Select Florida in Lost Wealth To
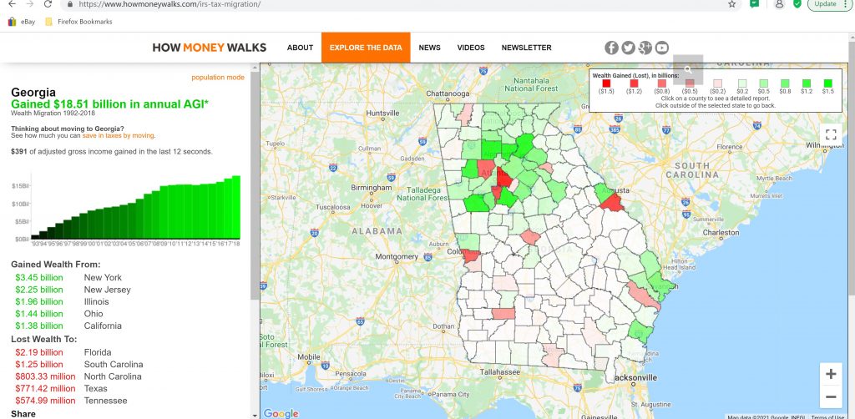Image resolution: width=855 pixels, height=419 pixels. point(98,352)
